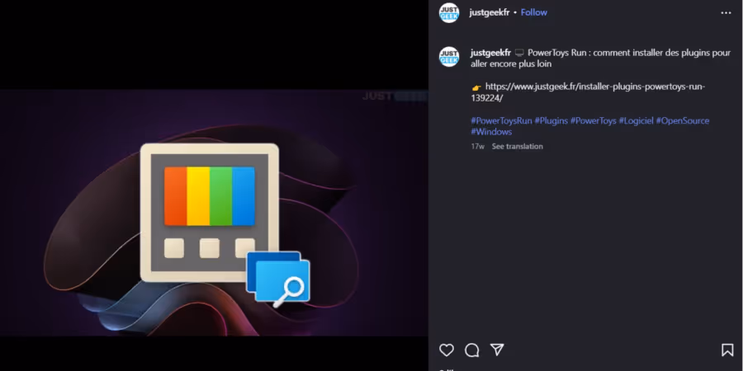743x371 pixels.
Task: Click the 17w post timestamp
Action: pos(477,147)
